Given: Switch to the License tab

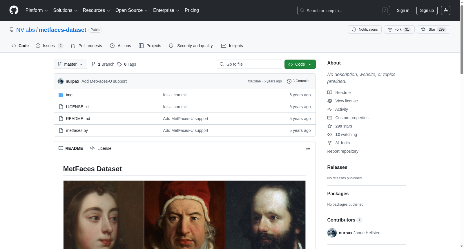Looking at the screenshot, I should tap(101, 148).
